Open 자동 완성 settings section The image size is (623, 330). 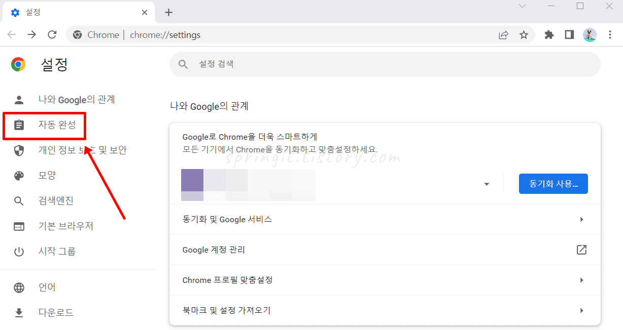coord(57,125)
